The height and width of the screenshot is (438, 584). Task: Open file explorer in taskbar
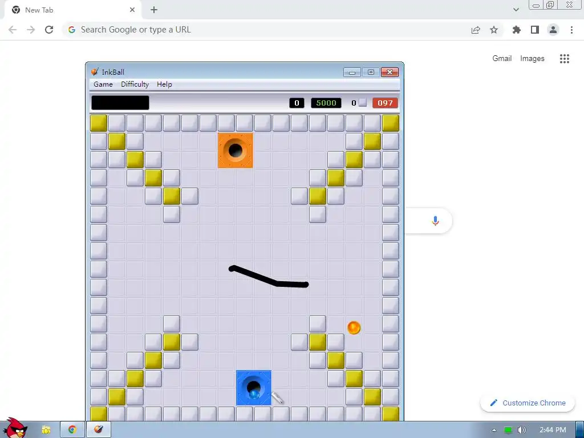click(x=46, y=430)
